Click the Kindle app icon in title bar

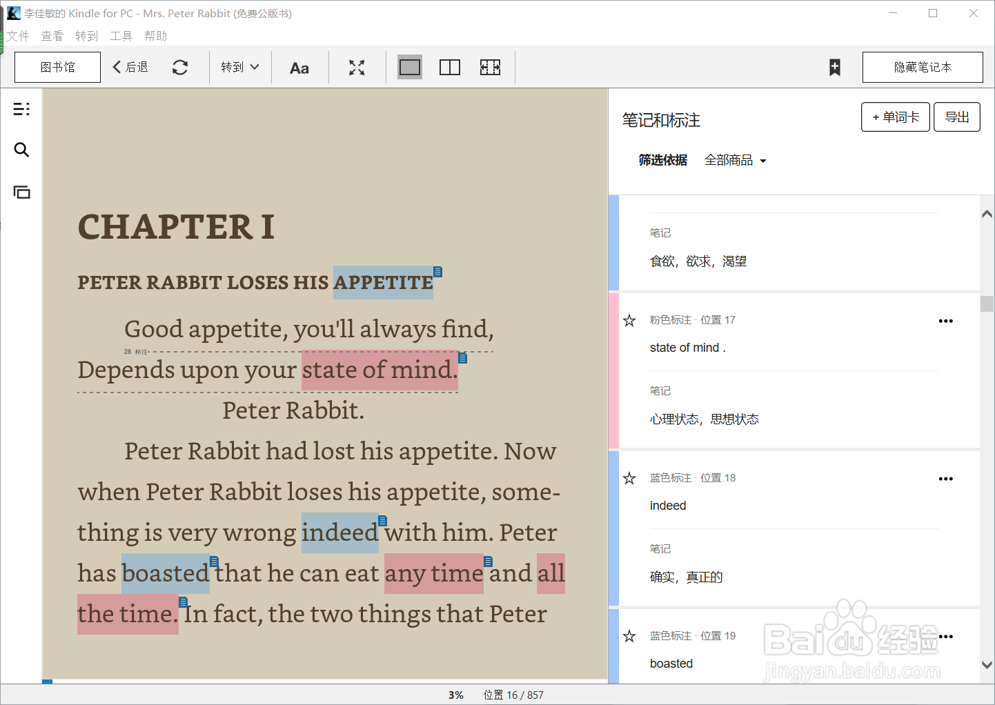pos(13,13)
